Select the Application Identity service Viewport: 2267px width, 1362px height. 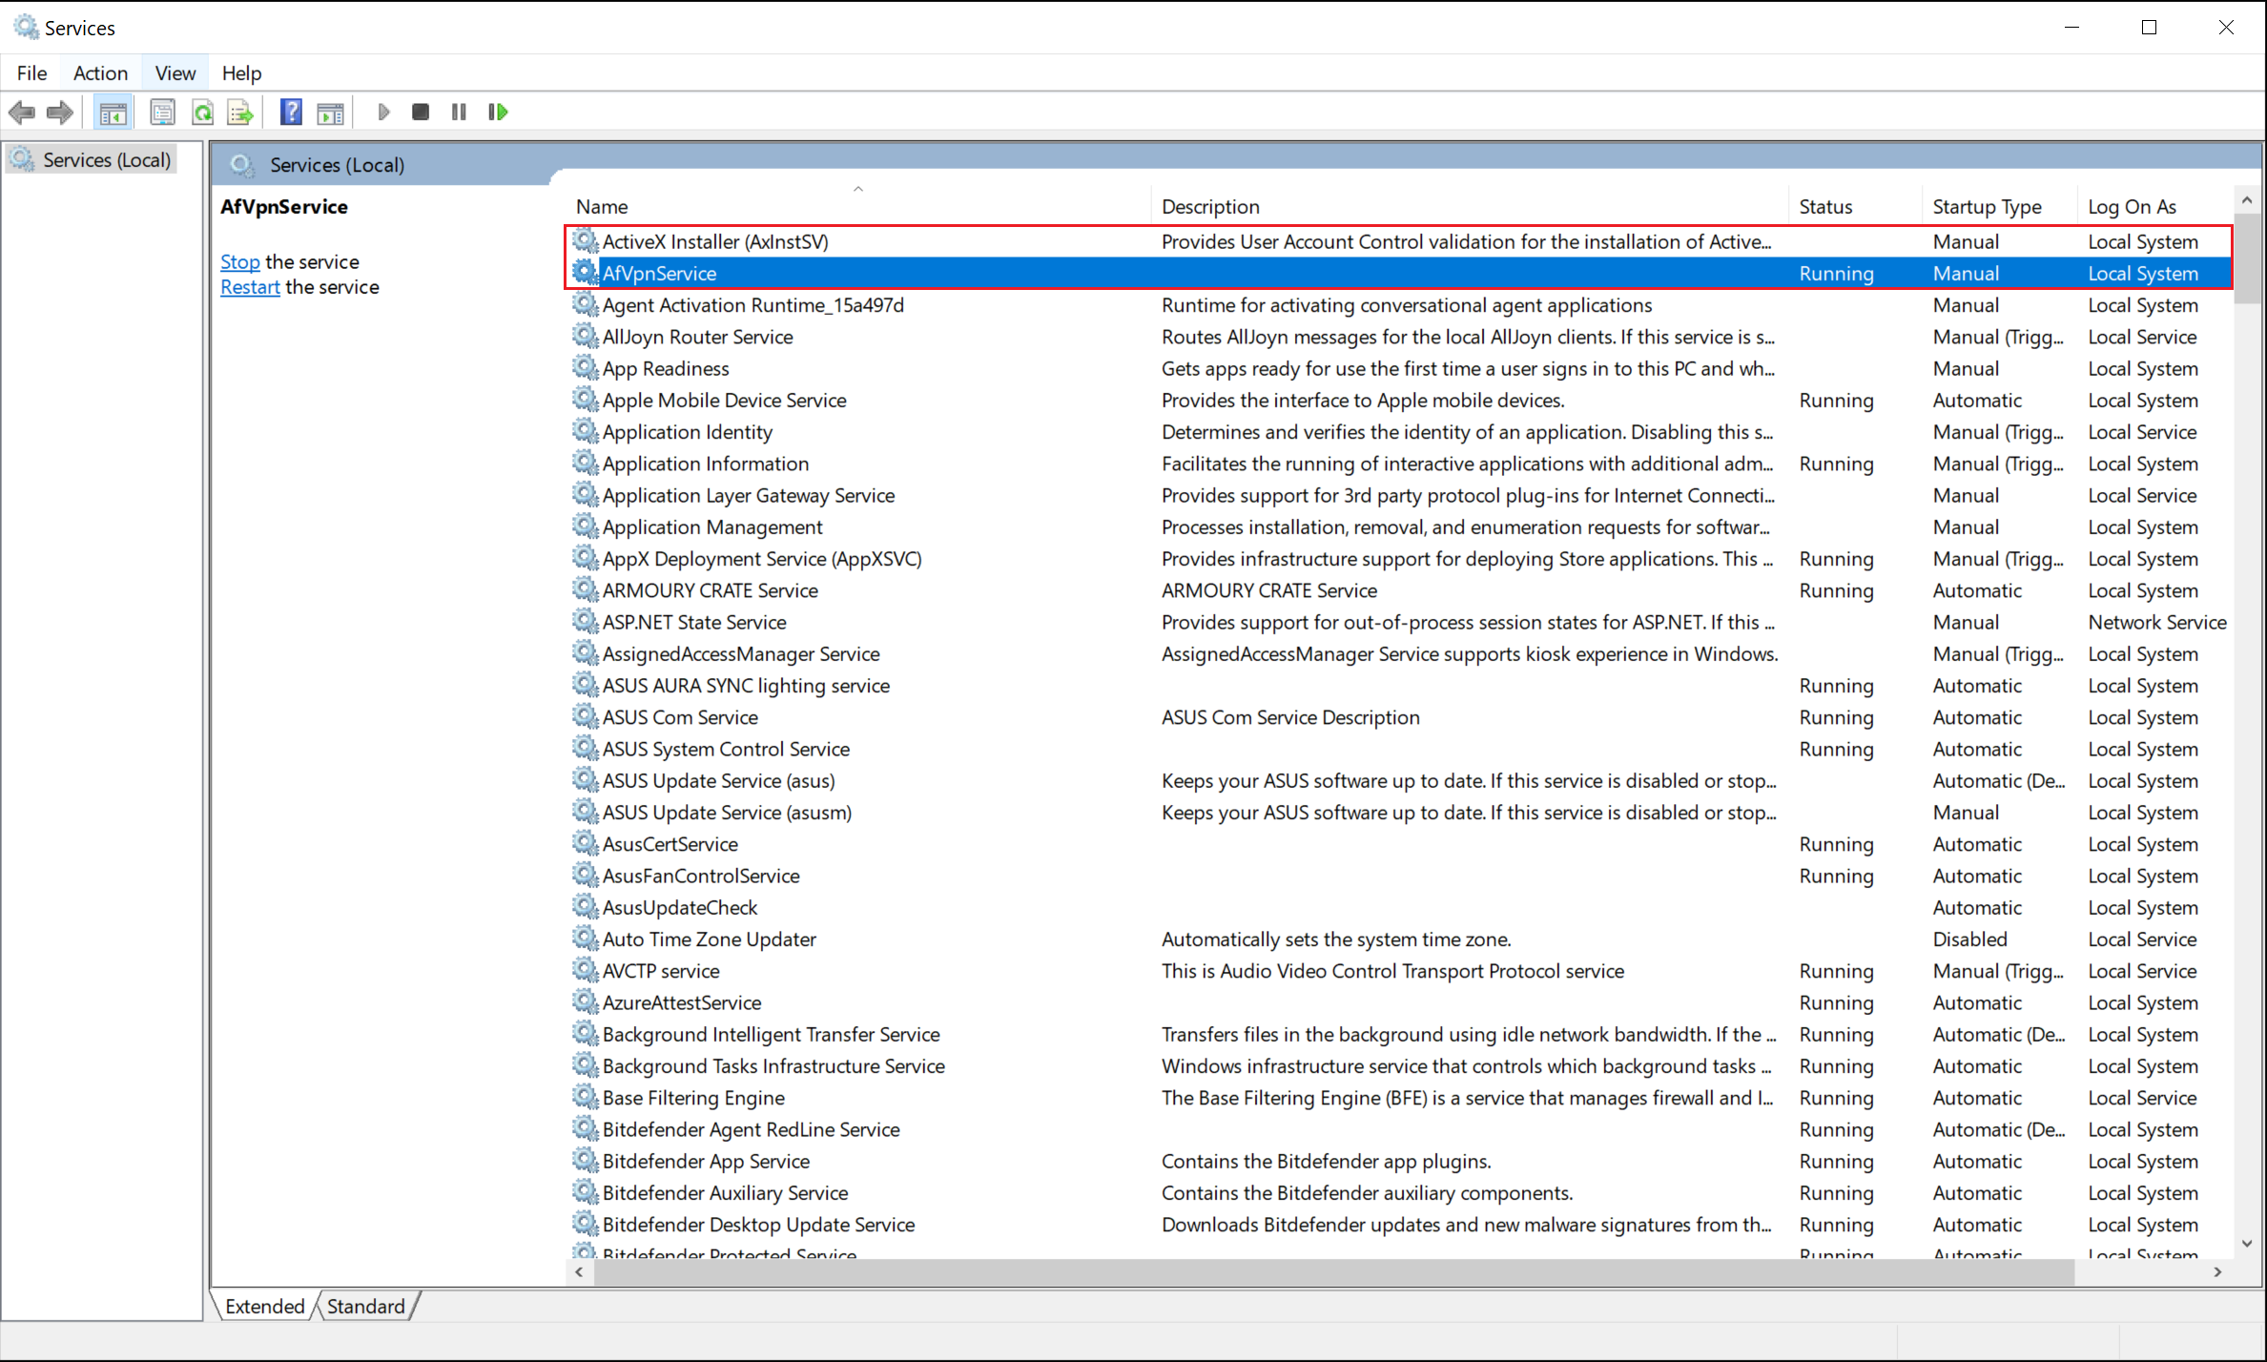[1400, 432]
